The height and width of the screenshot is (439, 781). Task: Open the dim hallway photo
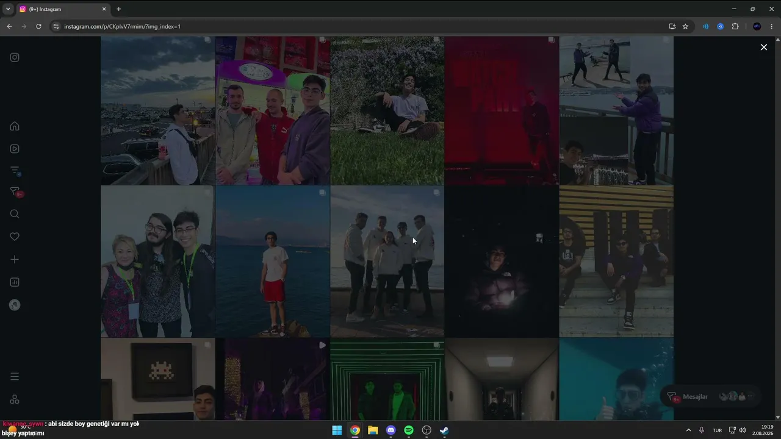pos(502,379)
